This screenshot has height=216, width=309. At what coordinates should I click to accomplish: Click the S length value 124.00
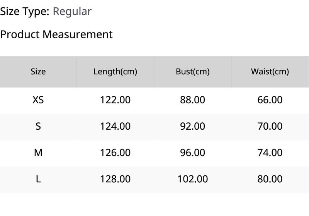click(115, 126)
